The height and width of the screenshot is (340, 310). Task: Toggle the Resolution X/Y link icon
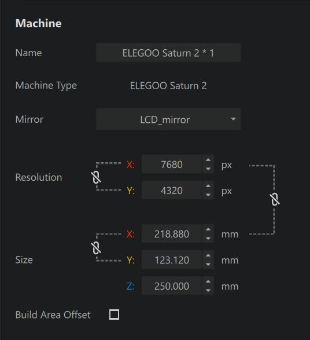tap(97, 177)
